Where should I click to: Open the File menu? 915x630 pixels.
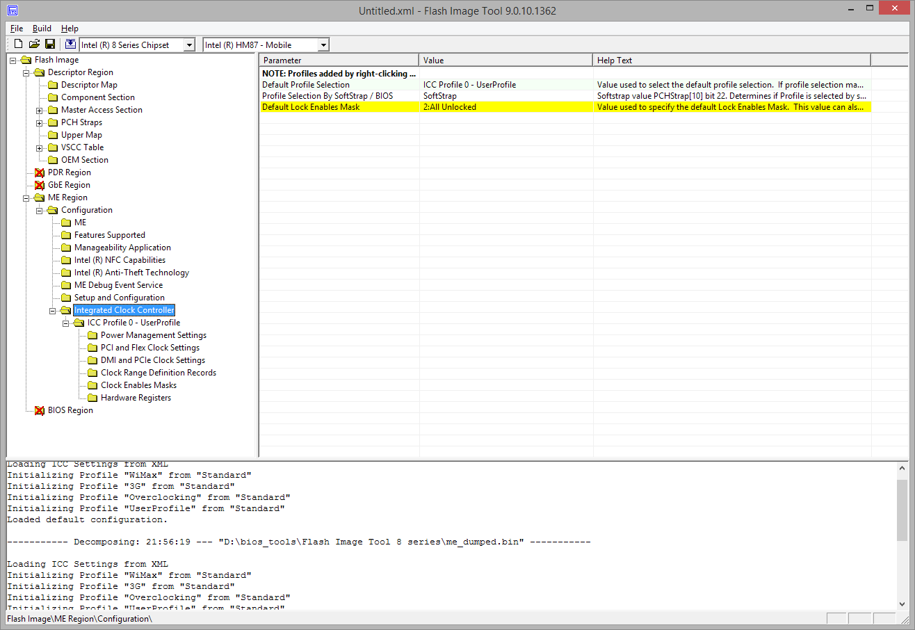(x=17, y=29)
